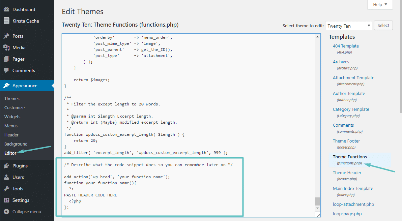Viewport: 402px width, 221px height.
Task: Open the Widgets menu item
Action: (x=12, y=117)
